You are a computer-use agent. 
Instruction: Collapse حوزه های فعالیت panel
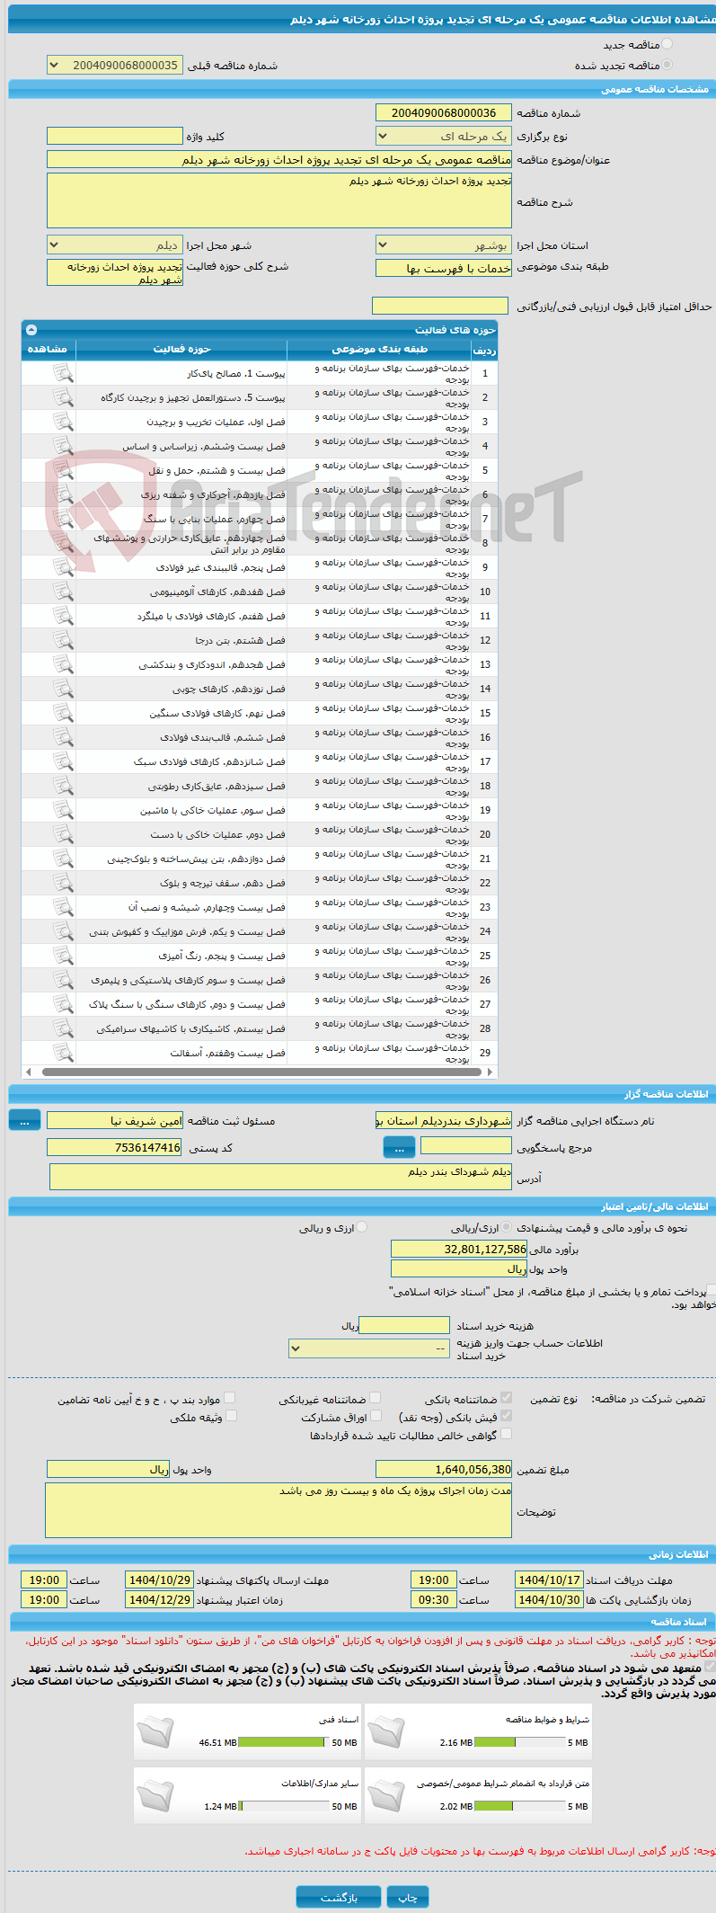31,330
